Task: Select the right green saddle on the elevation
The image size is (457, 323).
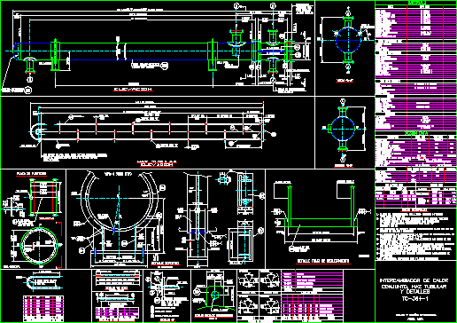Action: tap(213, 55)
